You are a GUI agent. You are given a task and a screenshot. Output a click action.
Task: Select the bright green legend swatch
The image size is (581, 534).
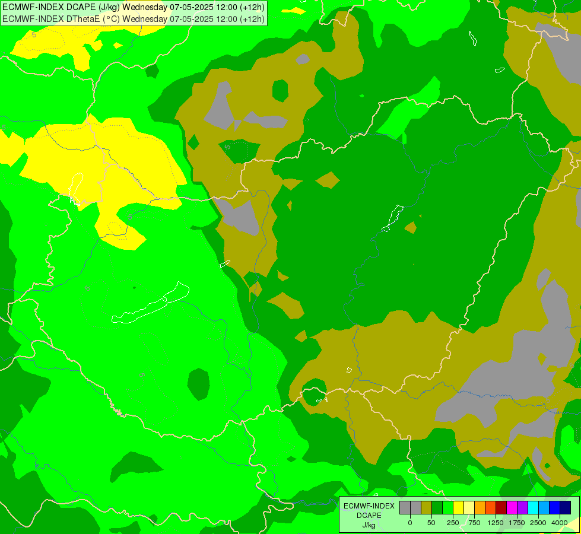447,507
